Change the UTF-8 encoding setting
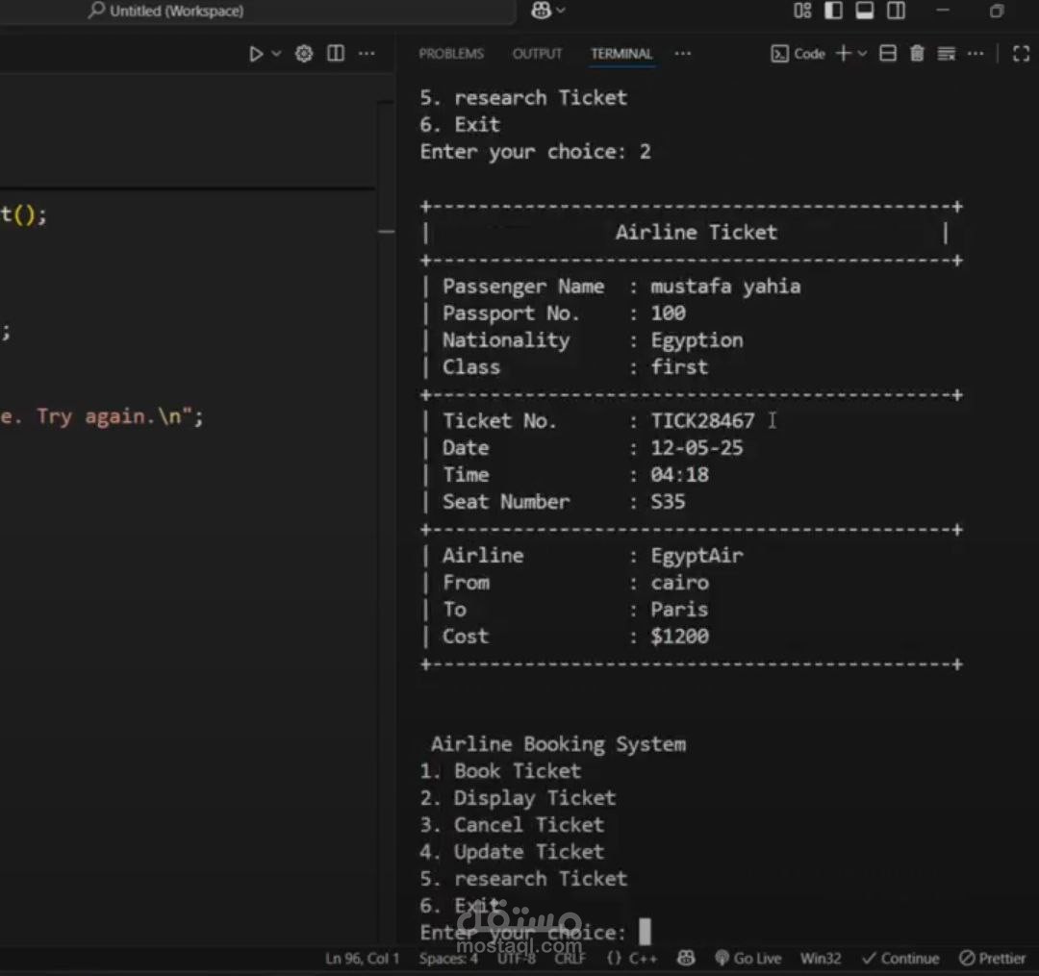1039x976 pixels. tap(517, 958)
